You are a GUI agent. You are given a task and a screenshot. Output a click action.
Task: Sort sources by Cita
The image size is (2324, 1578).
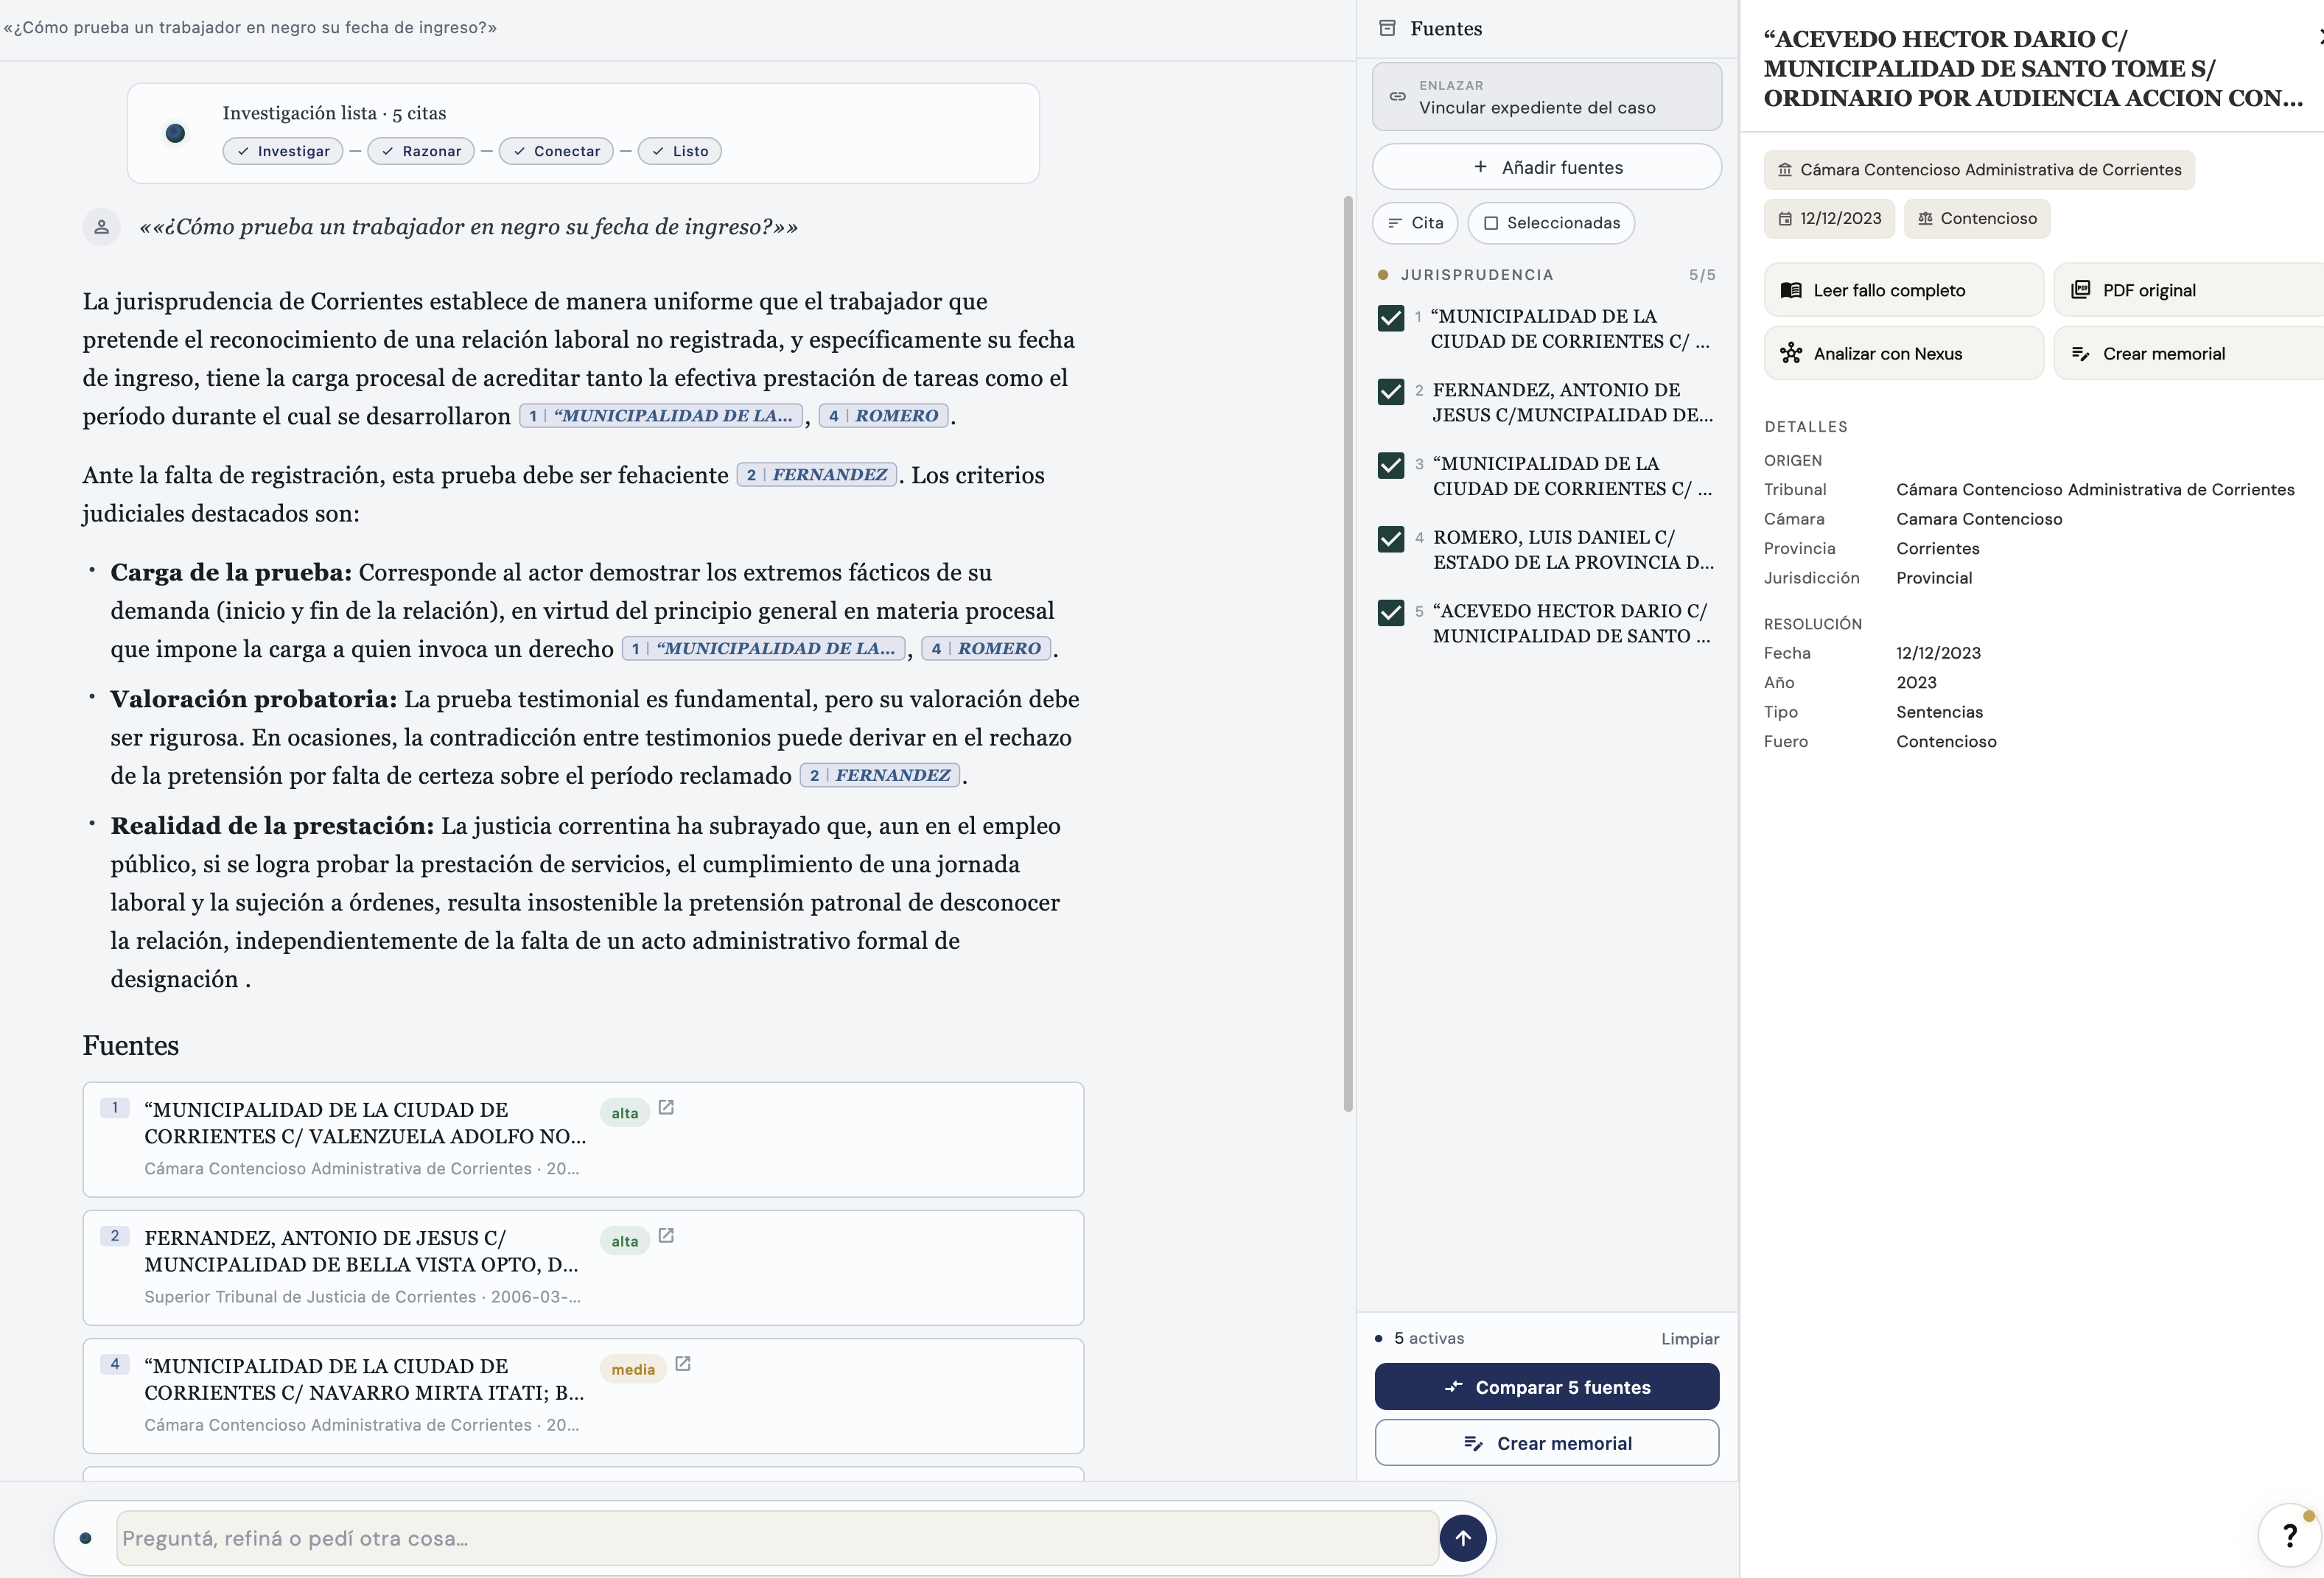tap(1415, 223)
